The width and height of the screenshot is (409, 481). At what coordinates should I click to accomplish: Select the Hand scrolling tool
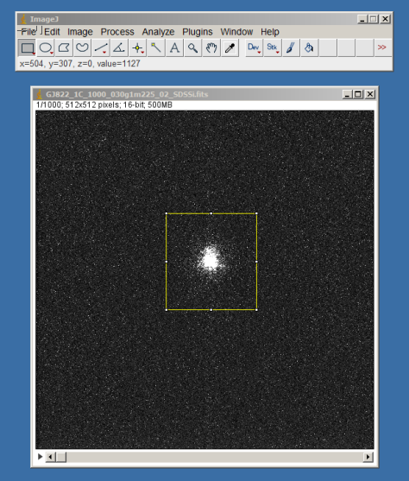(211, 47)
